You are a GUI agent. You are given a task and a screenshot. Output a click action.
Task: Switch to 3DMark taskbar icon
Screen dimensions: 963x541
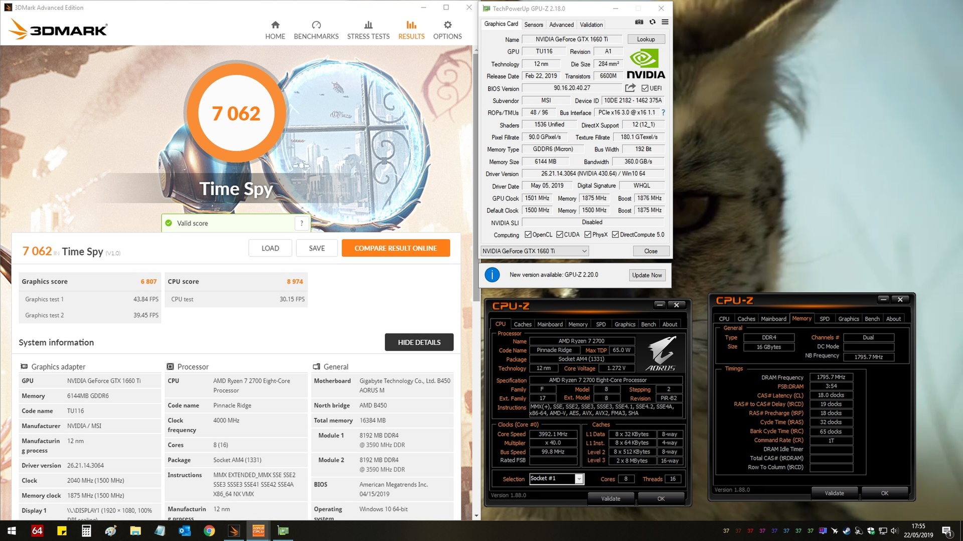[234, 530]
